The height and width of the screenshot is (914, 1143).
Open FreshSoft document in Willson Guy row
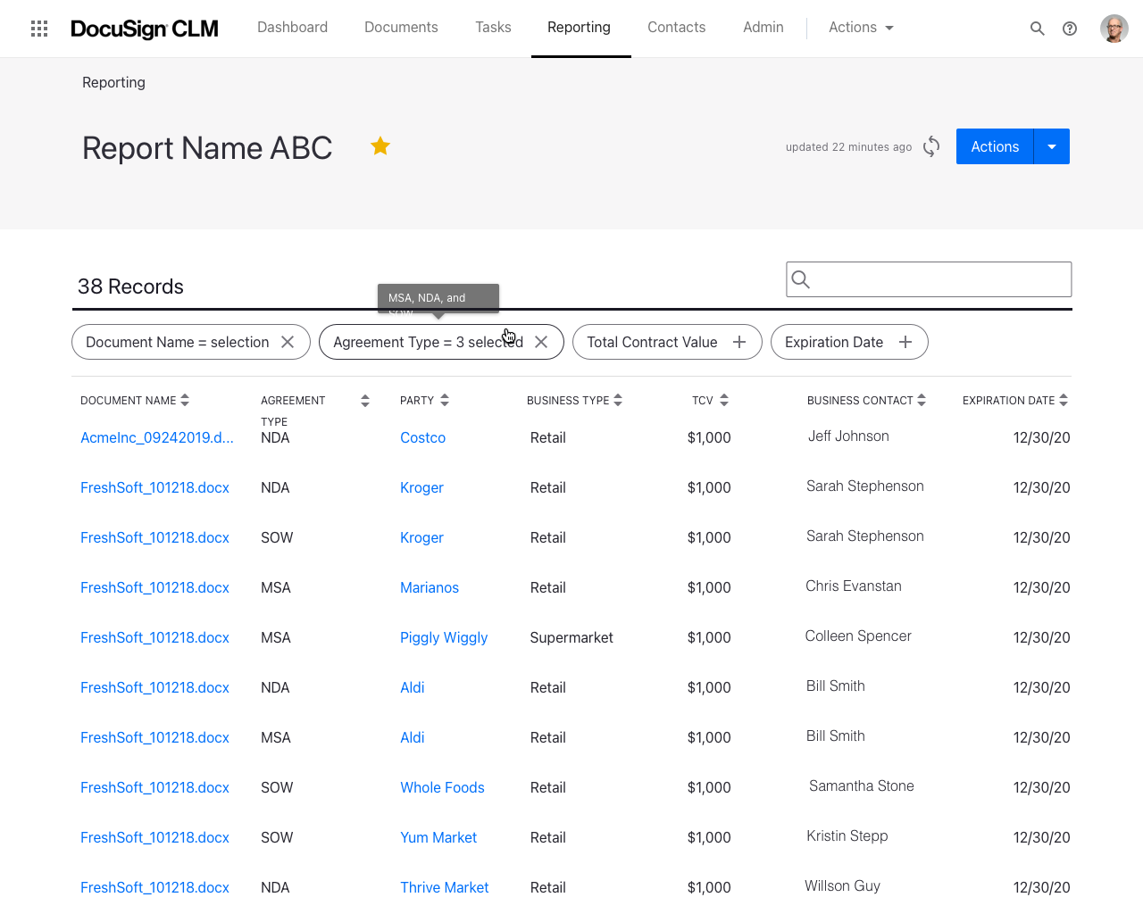point(154,887)
